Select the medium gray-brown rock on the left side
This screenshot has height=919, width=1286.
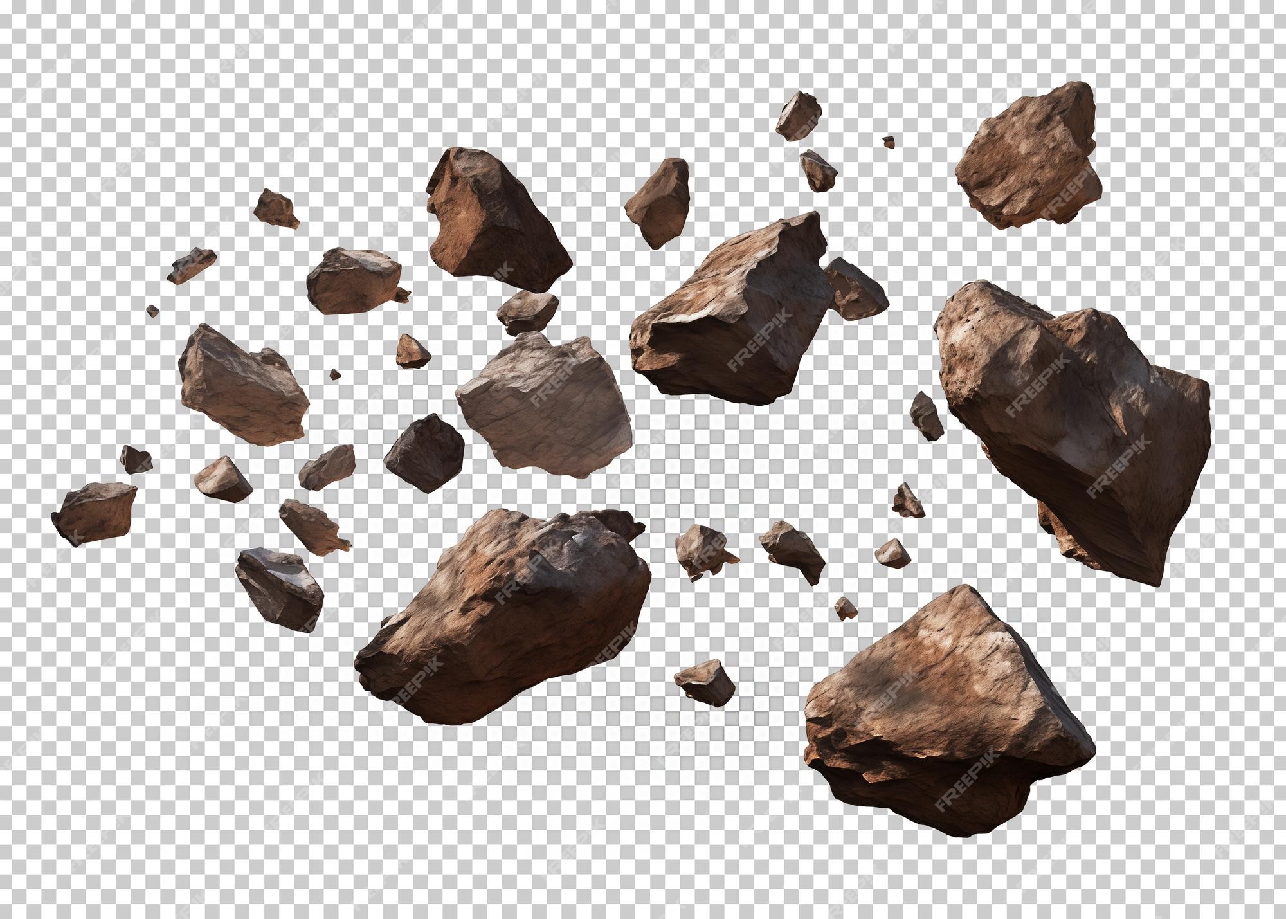tap(243, 385)
